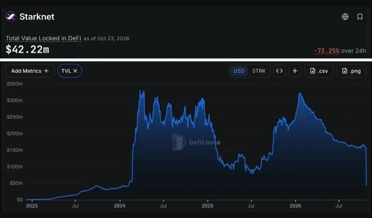Click the $150m y-axis label

coord(14,150)
